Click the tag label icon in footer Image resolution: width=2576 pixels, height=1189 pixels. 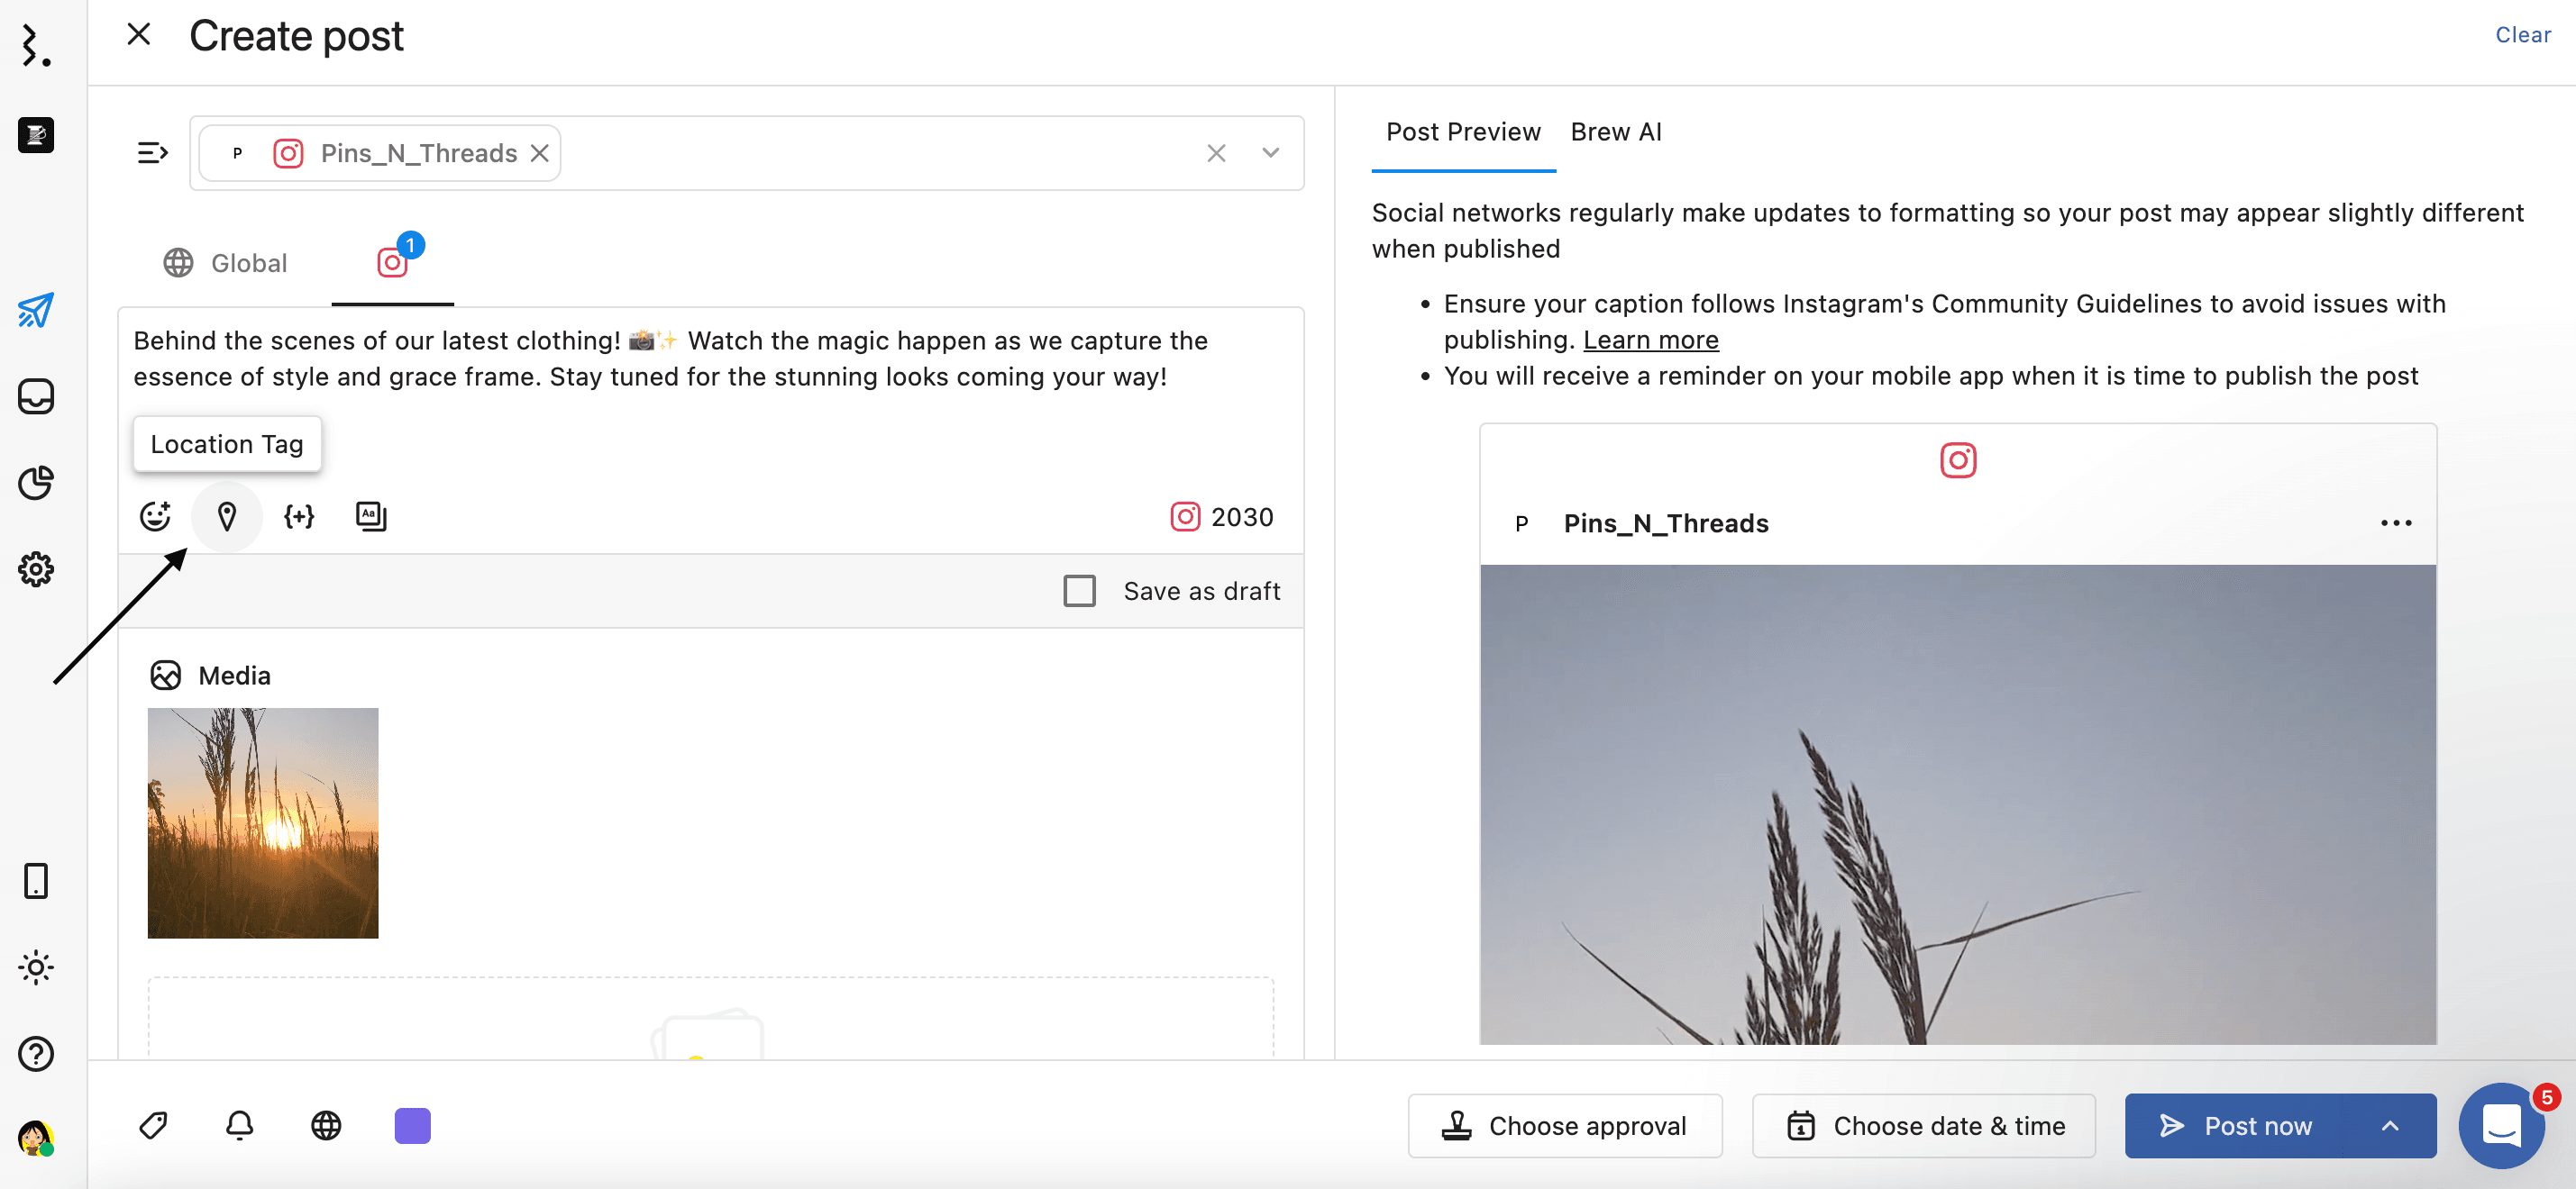click(x=153, y=1126)
